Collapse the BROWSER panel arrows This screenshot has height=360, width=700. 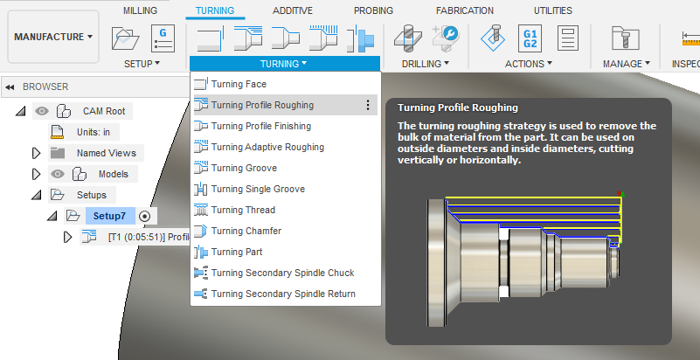click(10, 87)
